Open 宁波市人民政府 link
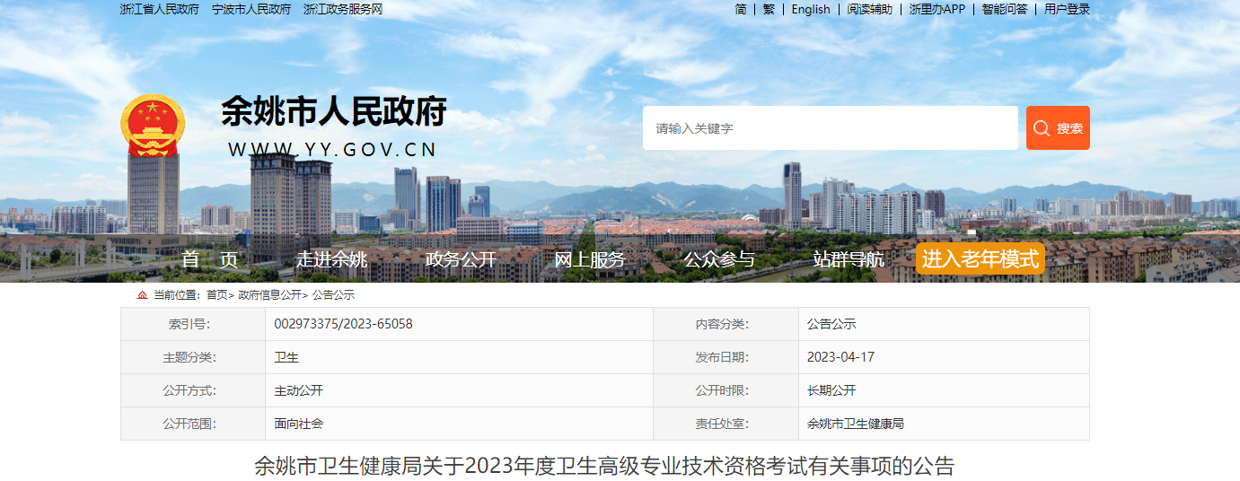This screenshot has height=481, width=1240. [251, 9]
